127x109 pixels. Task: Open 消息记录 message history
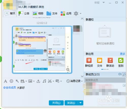(73, 81)
